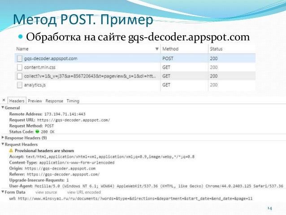
Task: Collapse the Form Data section
Action: coord(3,192)
